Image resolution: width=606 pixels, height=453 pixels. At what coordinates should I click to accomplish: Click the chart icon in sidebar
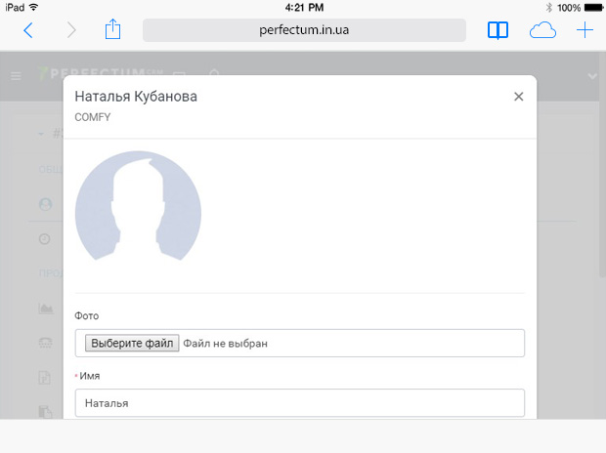[x=46, y=309]
